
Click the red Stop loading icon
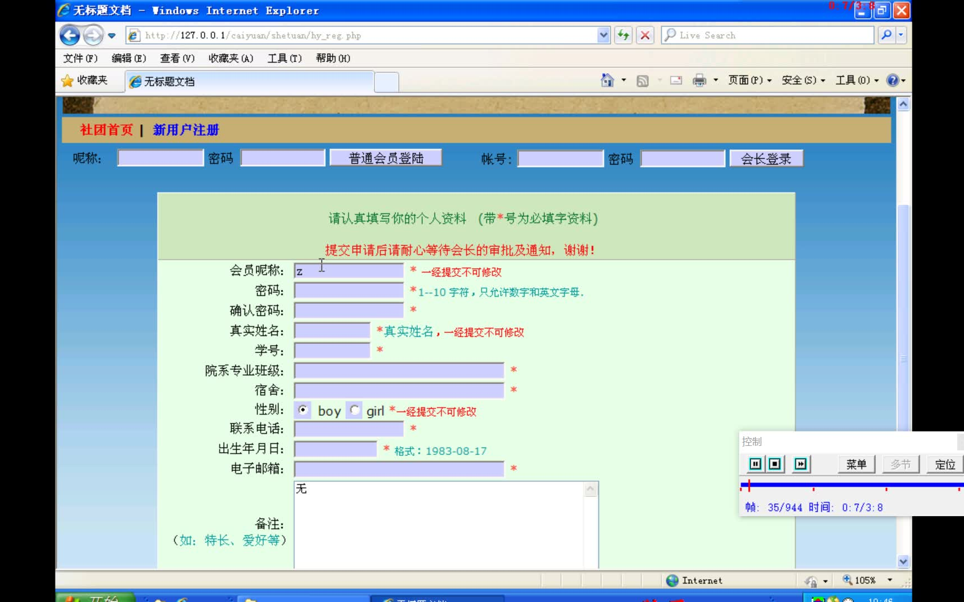pyautogui.click(x=645, y=35)
